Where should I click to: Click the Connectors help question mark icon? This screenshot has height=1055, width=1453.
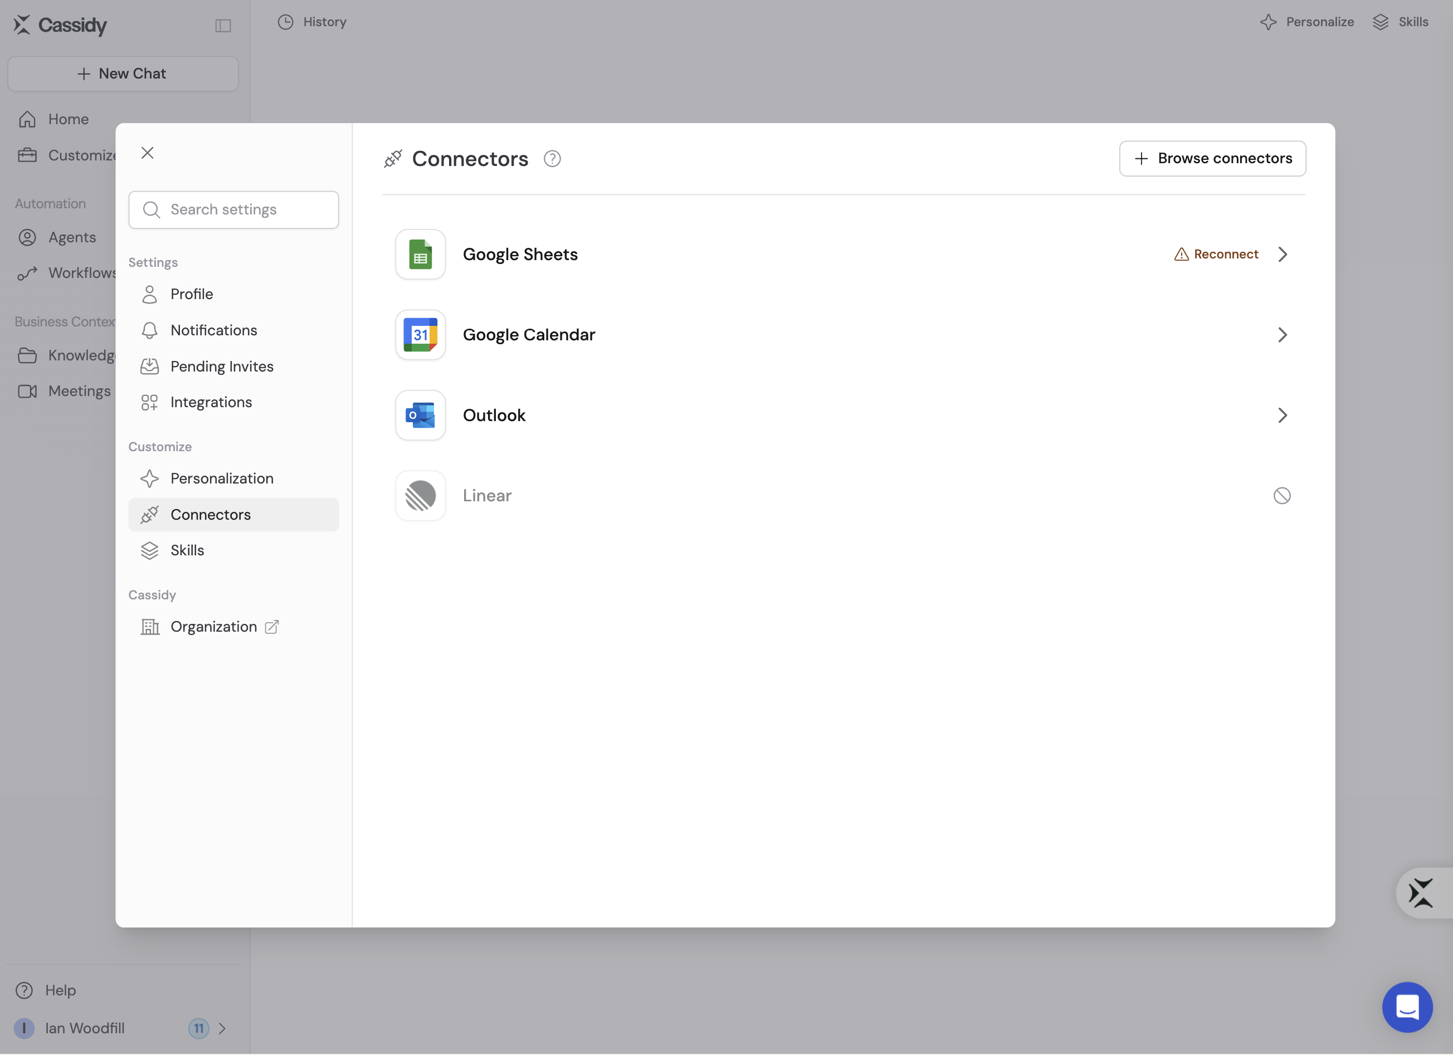click(x=552, y=159)
